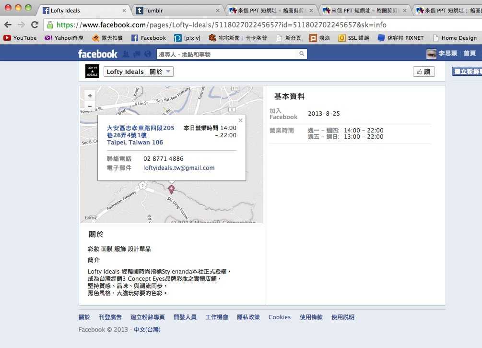
Task: Click footer 建立粉絲專頁 link
Action: (x=148, y=317)
